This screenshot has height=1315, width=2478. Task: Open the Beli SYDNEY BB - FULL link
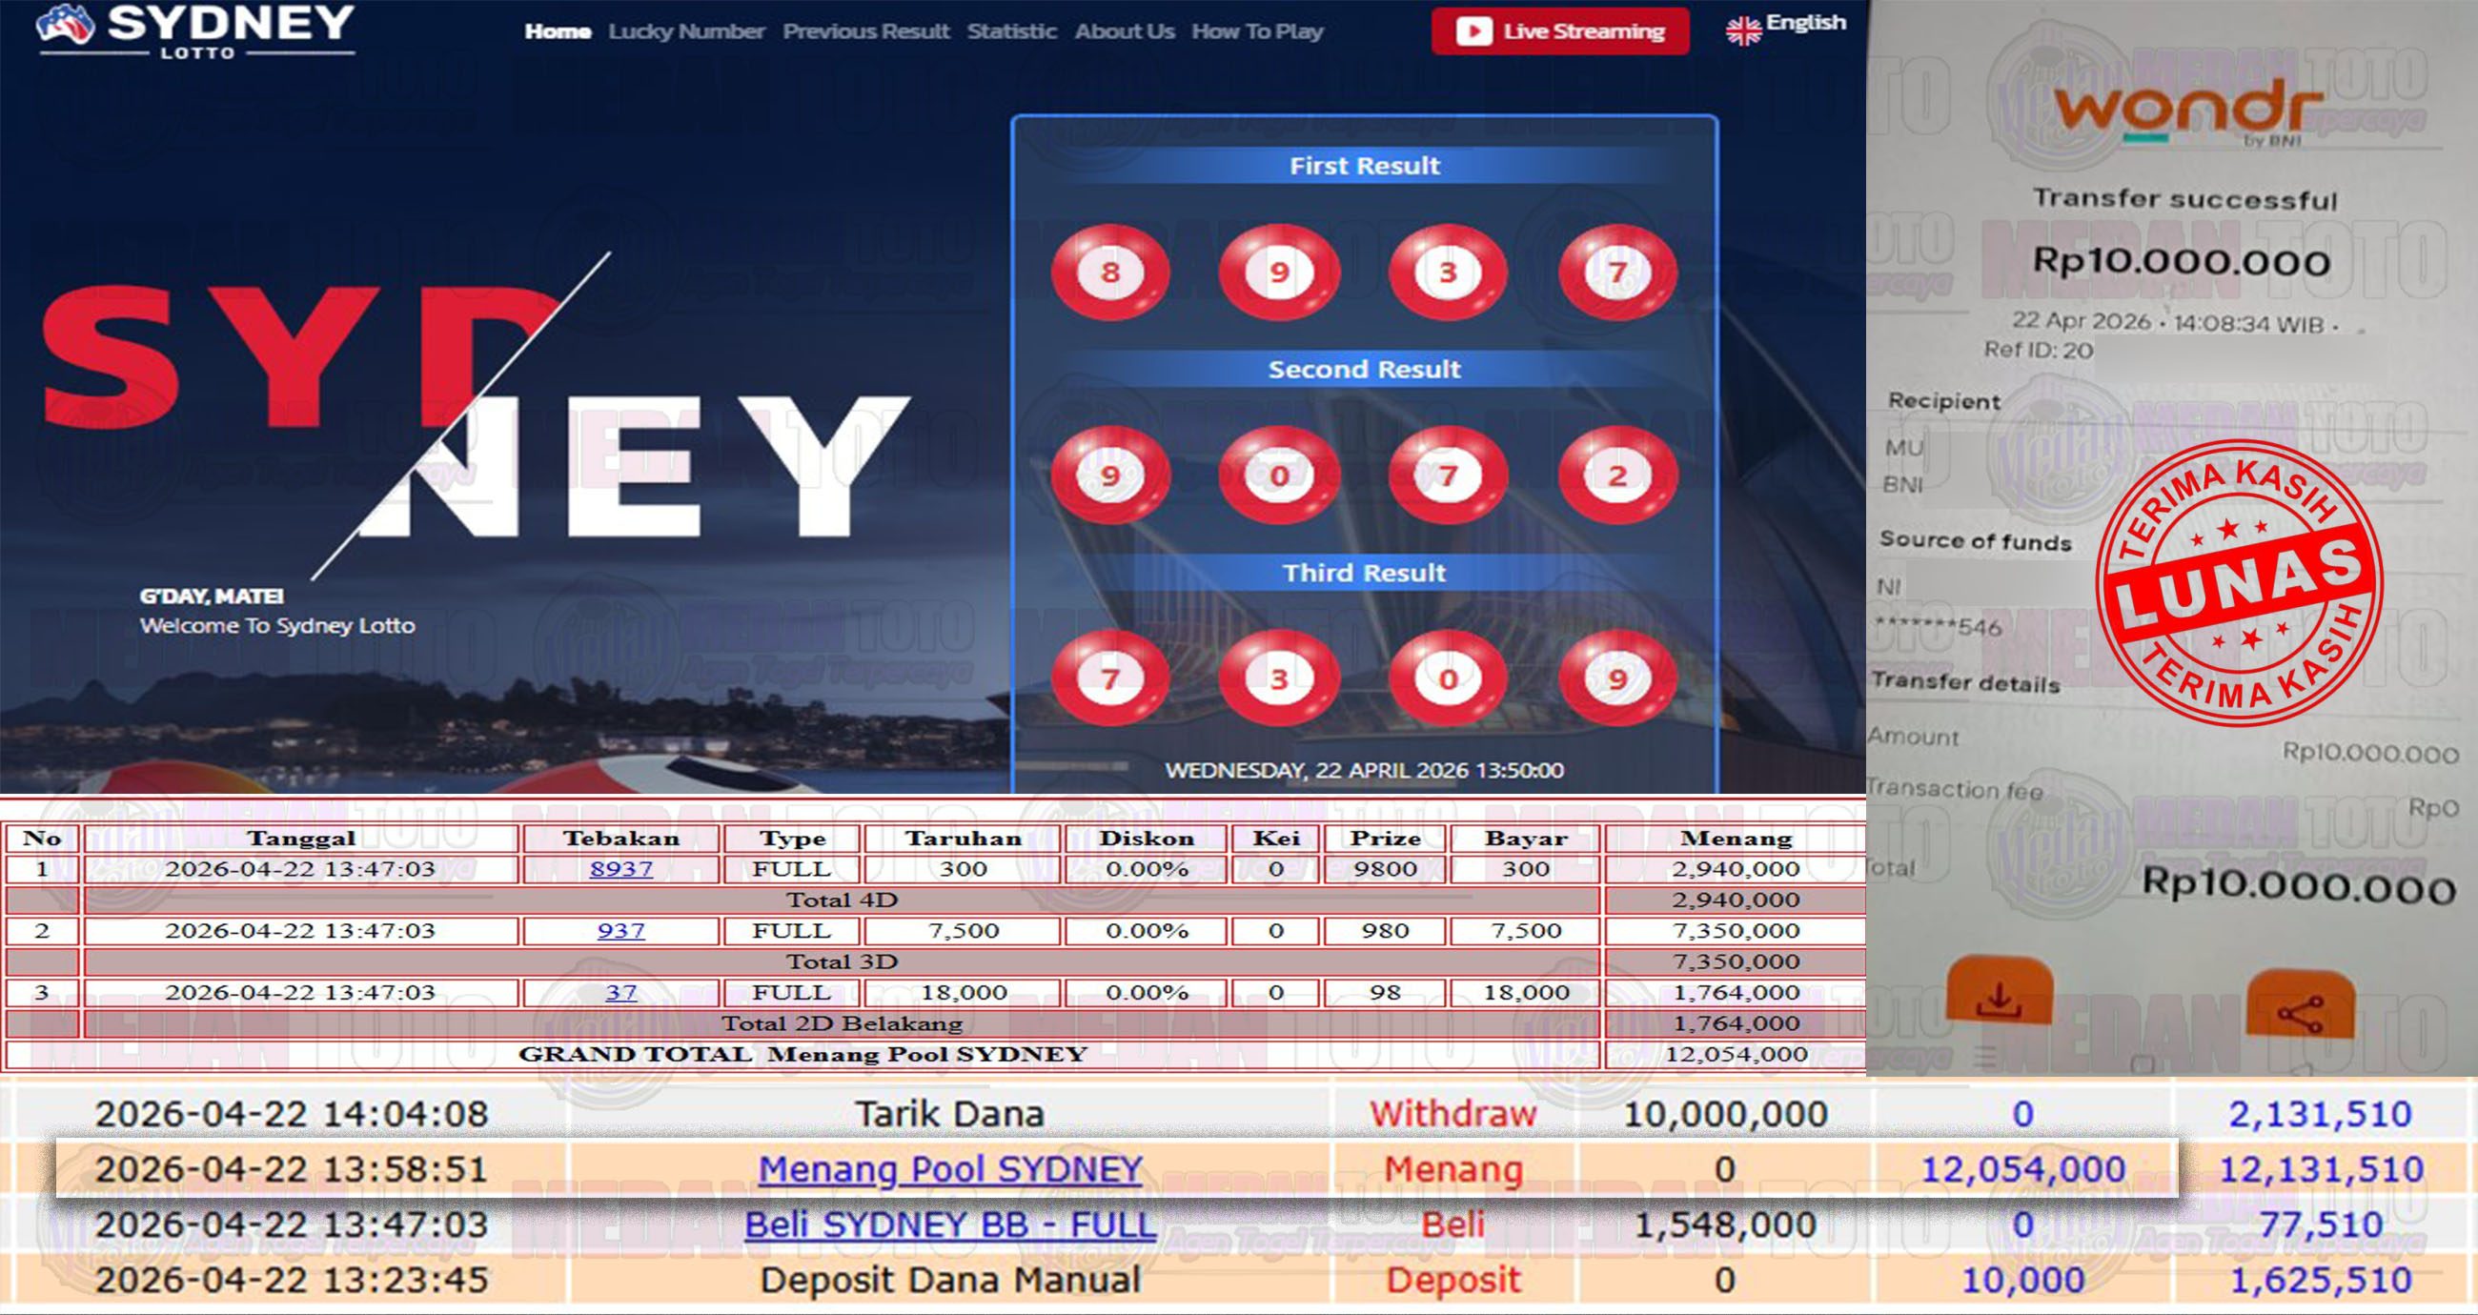(950, 1224)
